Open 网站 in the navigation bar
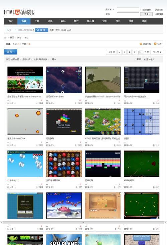Viewport: 167px width, 245px height. click(x=63, y=21)
